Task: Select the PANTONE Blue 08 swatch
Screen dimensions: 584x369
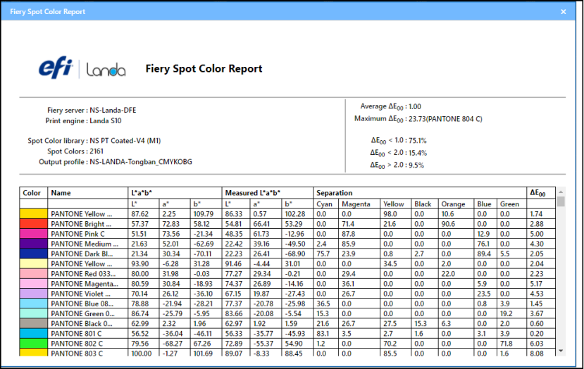Action: pyautogui.click(x=33, y=304)
